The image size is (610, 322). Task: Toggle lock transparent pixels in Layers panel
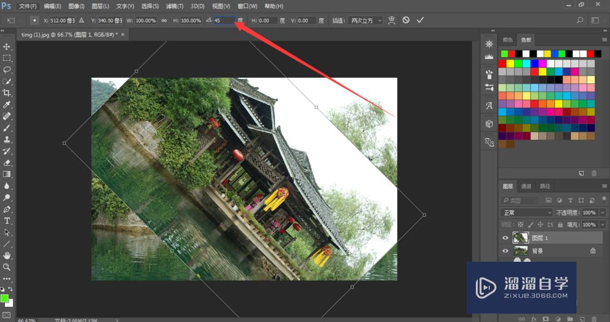click(520, 225)
